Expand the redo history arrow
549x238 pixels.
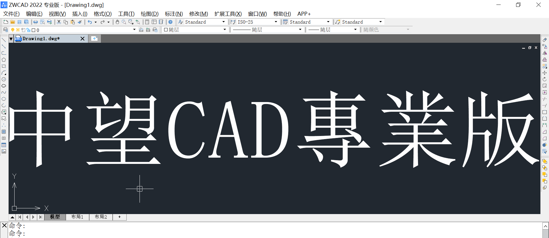tap(108, 22)
